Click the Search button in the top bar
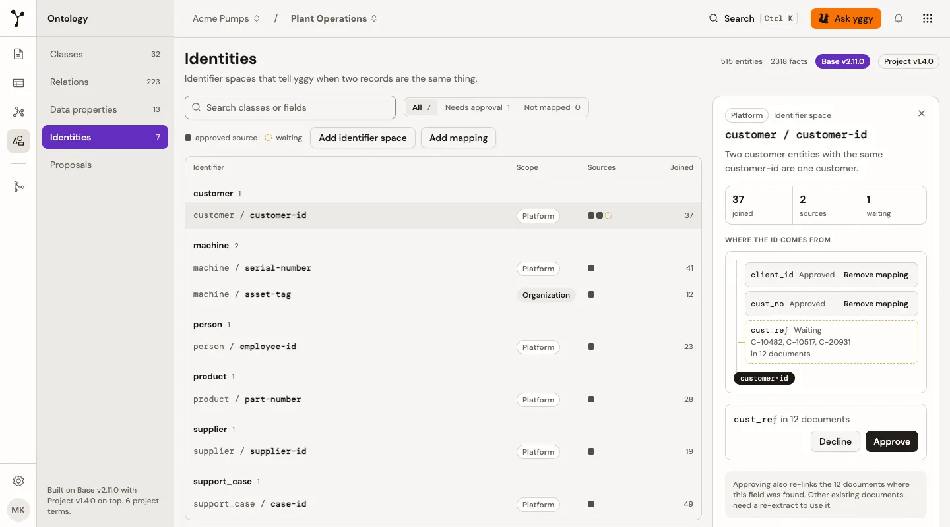This screenshot has width=950, height=527. pyautogui.click(x=753, y=18)
